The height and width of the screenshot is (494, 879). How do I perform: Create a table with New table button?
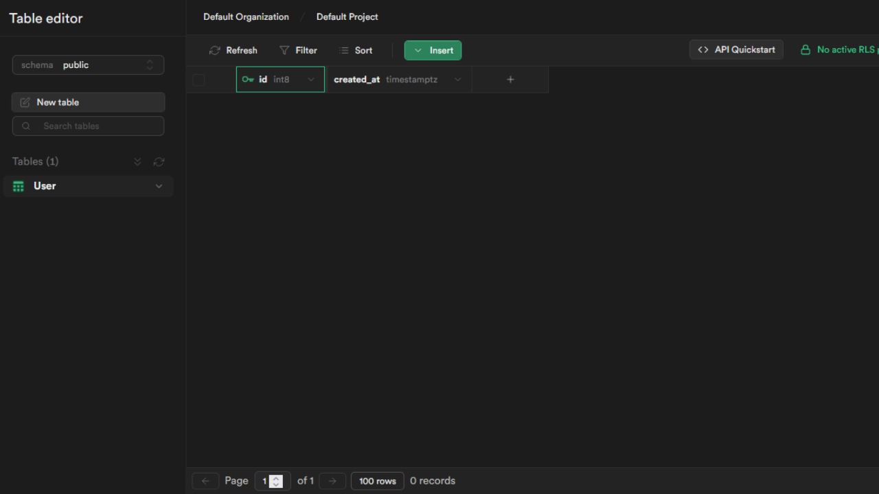[x=88, y=102]
